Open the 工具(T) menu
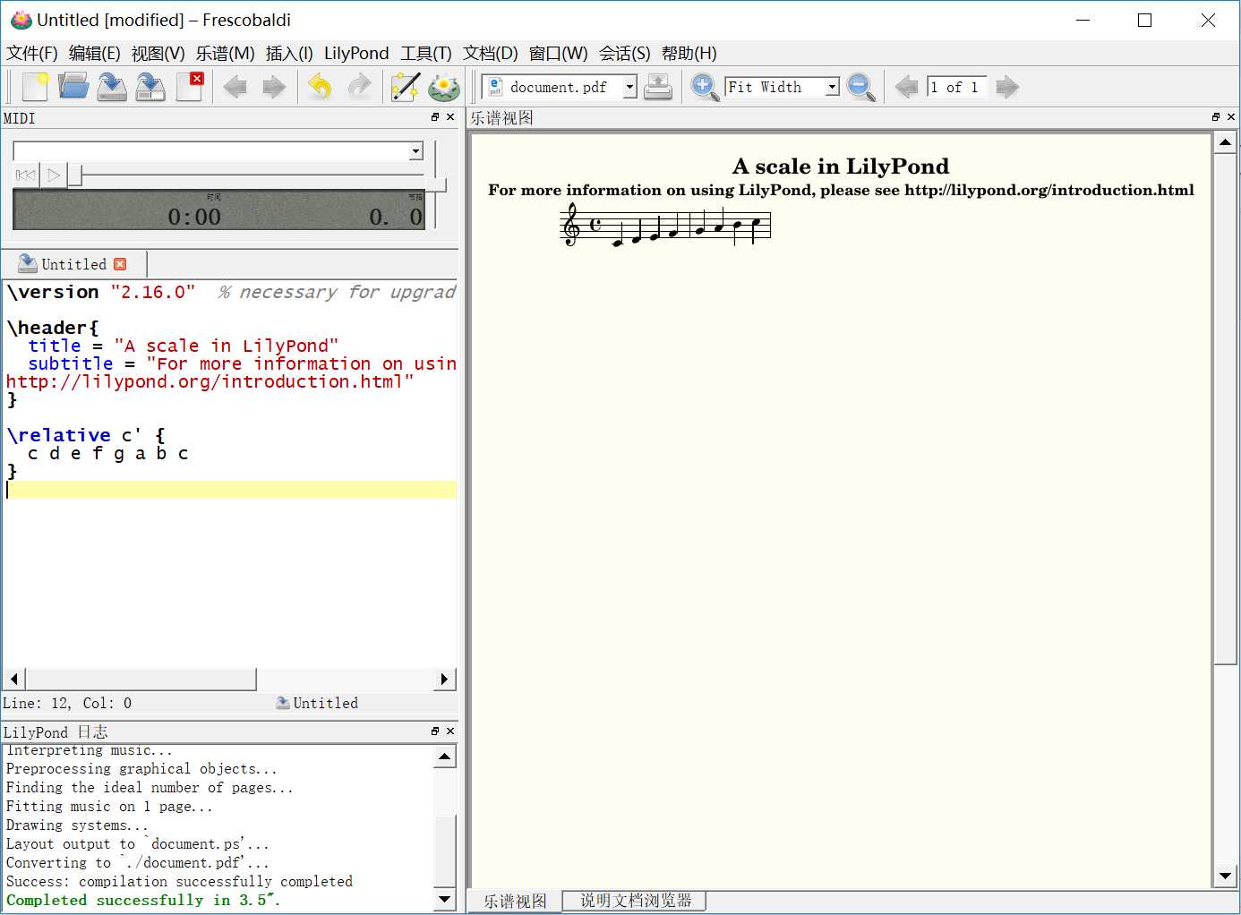 coord(426,54)
